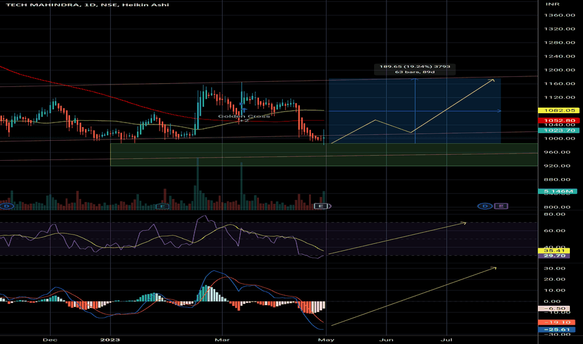The height and width of the screenshot is (344, 583).
Task: Click the 1200.00 price axis label
Action: (560, 70)
